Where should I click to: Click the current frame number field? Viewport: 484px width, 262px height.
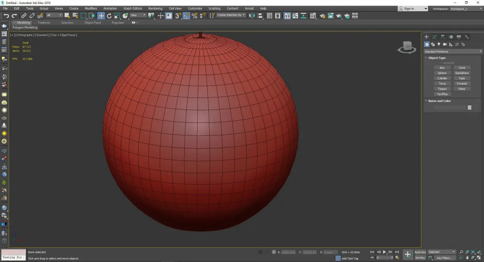point(384,258)
